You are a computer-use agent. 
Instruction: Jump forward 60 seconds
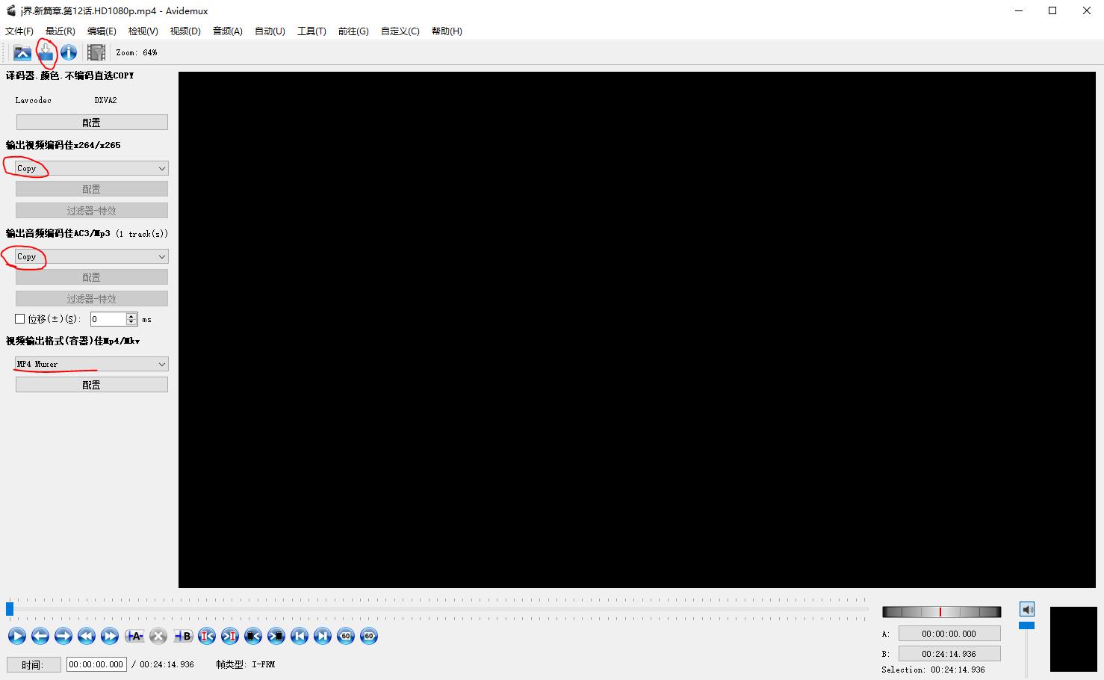click(x=368, y=636)
